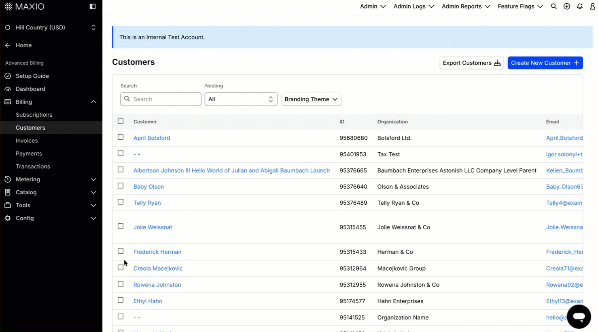Click the plus circle icon in top bar
This screenshot has width=598, height=332.
tap(566, 6)
